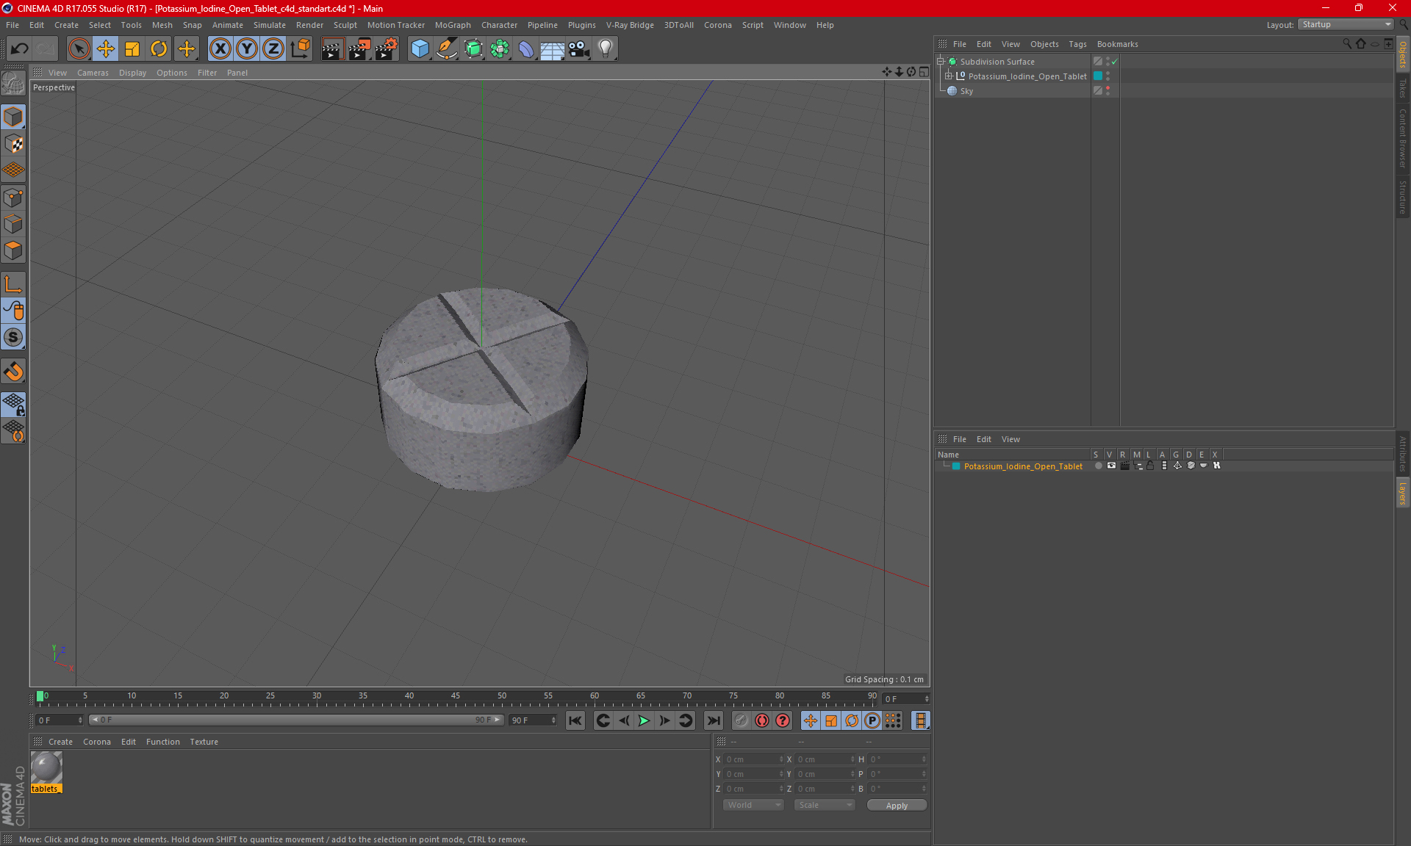Image resolution: width=1411 pixels, height=846 pixels.
Task: Click Render to Picture Viewer icon
Action: [359, 48]
